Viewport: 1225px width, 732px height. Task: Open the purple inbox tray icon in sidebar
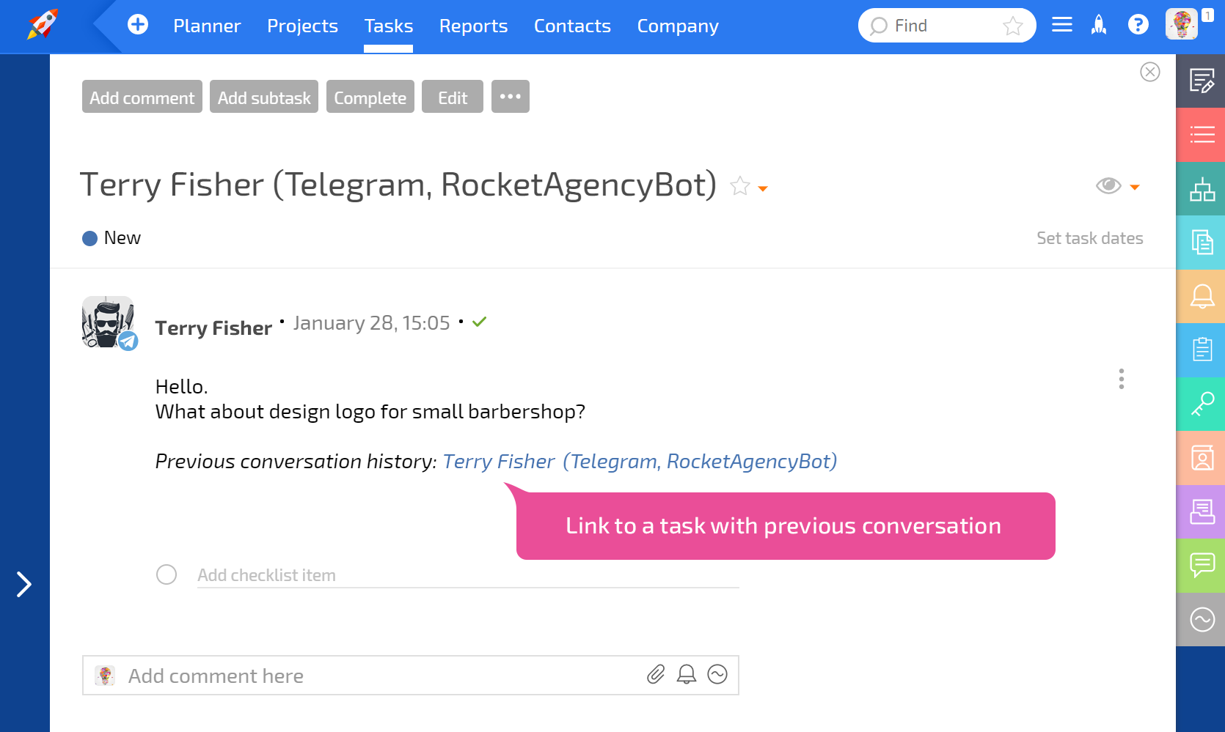coord(1201,512)
